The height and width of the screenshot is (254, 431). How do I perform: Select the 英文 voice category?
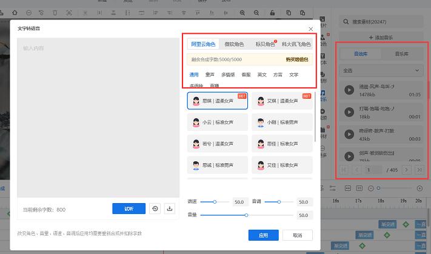[262, 75]
